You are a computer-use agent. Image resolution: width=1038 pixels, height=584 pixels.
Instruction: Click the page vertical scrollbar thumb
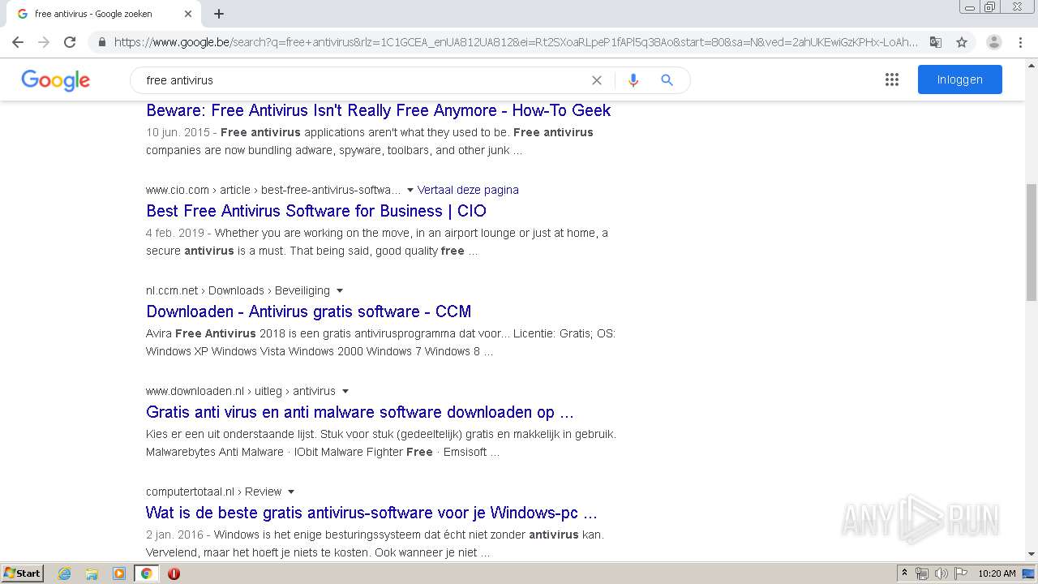coord(1032,242)
